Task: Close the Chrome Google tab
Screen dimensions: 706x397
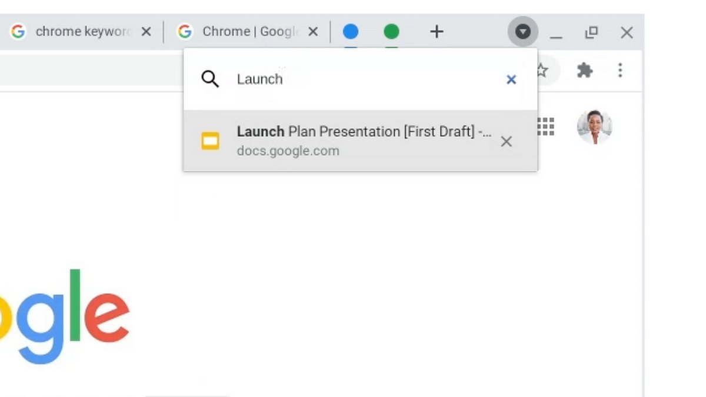Action: click(x=314, y=32)
